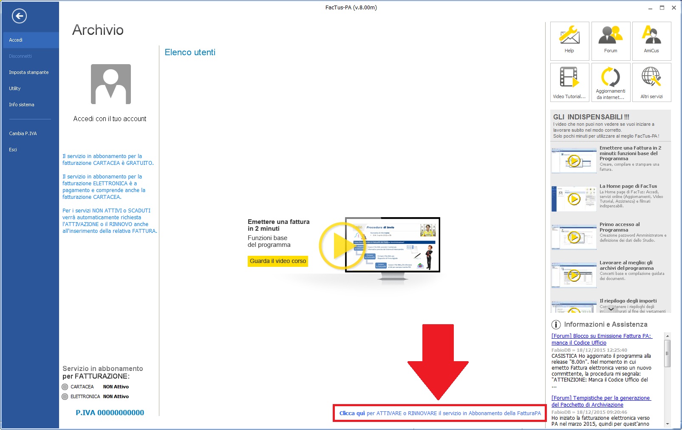Click Aggiornamenti da internet tile
682x430 pixels.
pos(611,82)
